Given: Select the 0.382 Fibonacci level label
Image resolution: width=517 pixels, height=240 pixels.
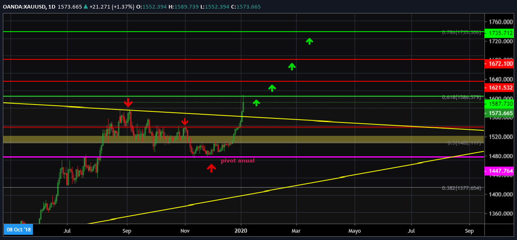Looking at the screenshot, I should [x=461, y=188].
